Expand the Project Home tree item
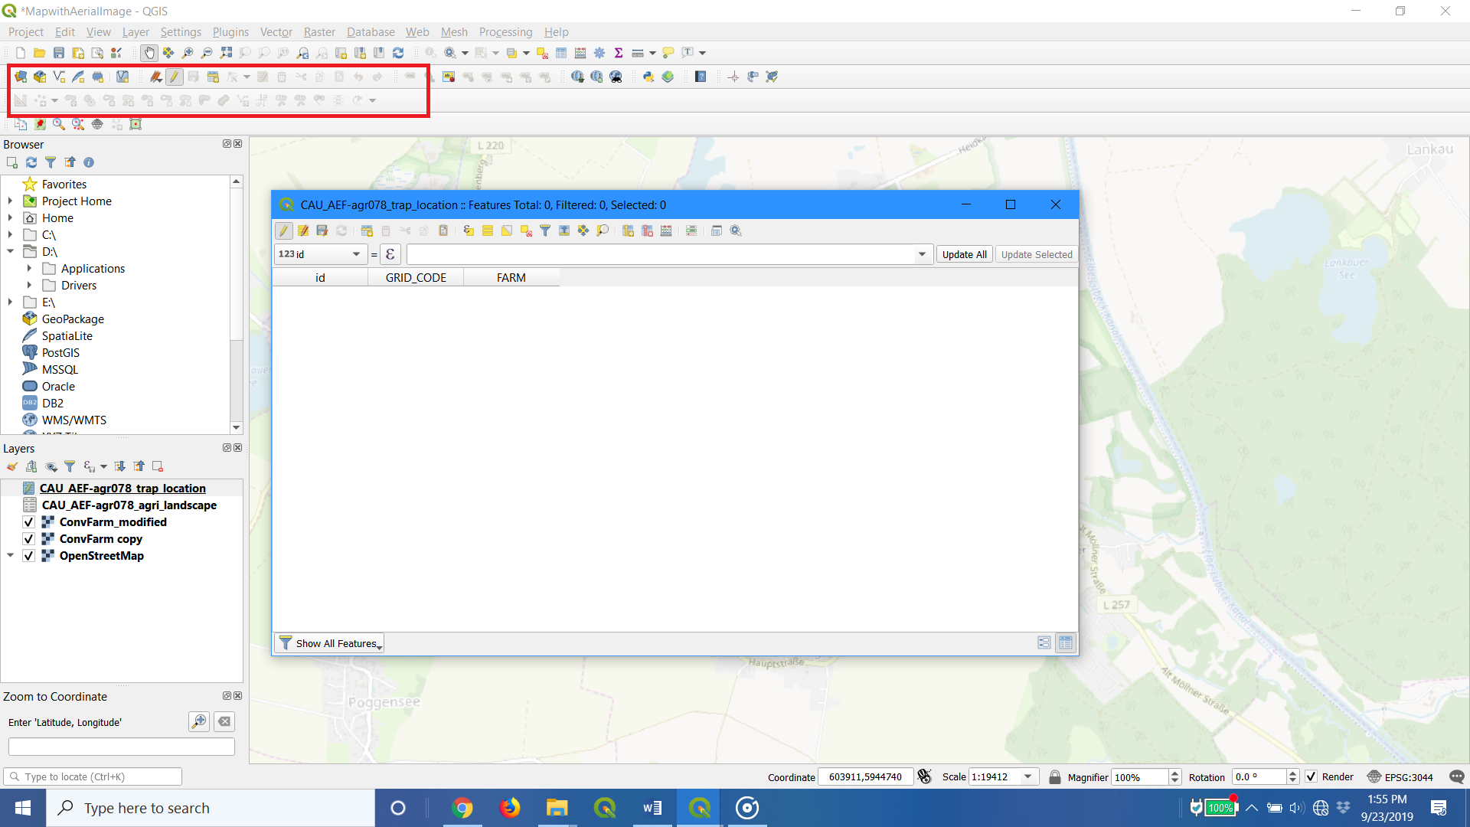 coord(10,201)
